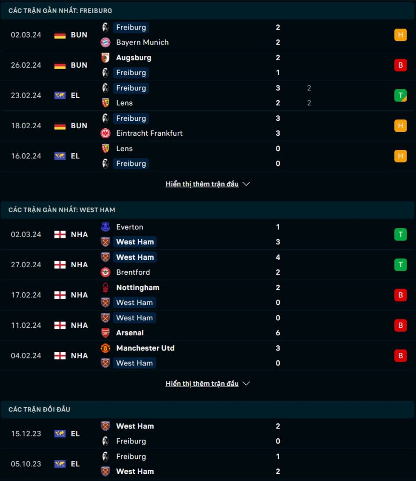Click the Augsburg team logo

pyautogui.click(x=105, y=58)
